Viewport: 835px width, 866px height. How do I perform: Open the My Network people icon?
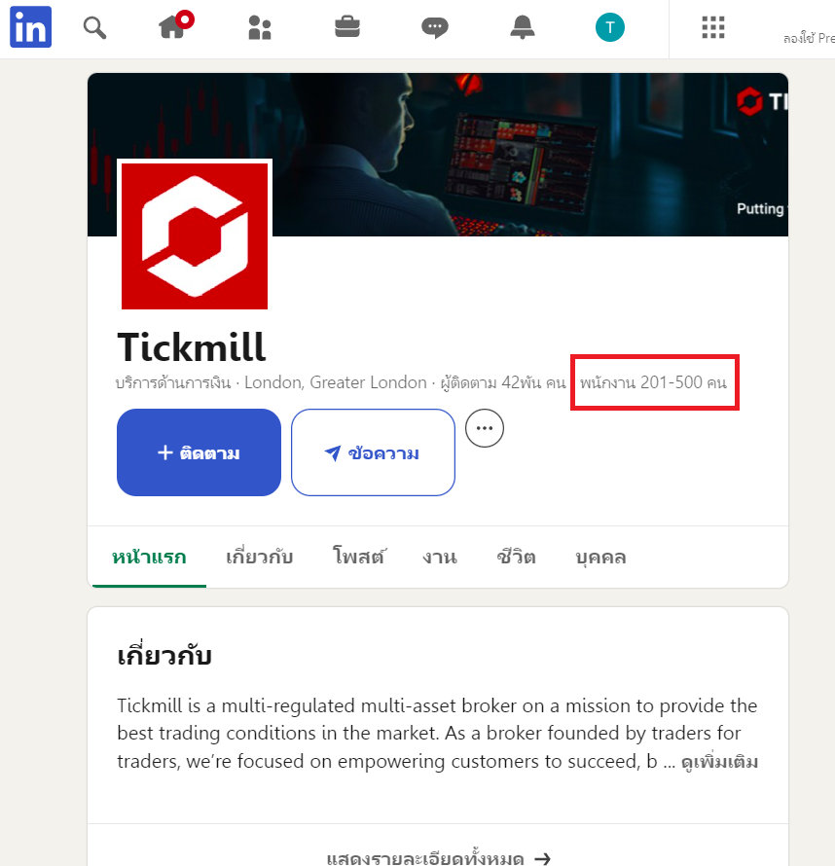[x=260, y=27]
